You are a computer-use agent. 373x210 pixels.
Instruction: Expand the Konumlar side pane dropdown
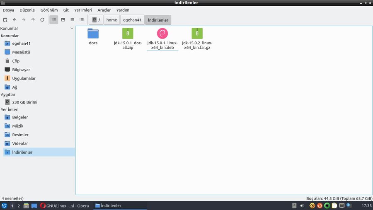(72, 28)
